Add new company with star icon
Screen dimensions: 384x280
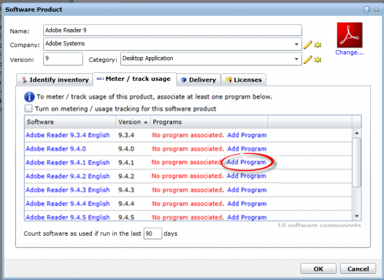point(318,45)
